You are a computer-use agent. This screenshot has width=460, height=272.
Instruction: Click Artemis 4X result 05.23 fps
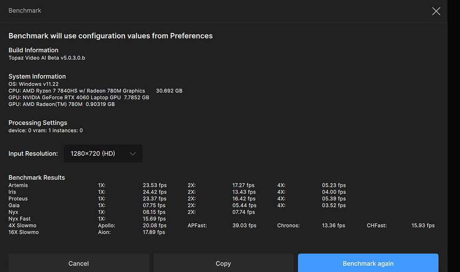coord(333,185)
